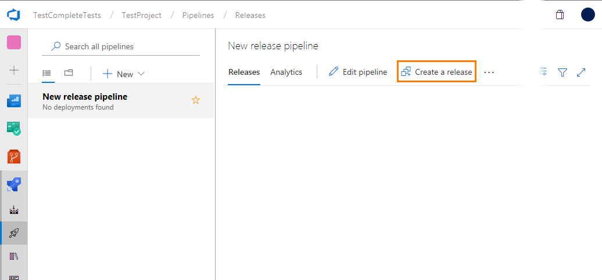Screen dimensions: 602x280
Task: Open the more actions ellipsis menu
Action: [489, 72]
